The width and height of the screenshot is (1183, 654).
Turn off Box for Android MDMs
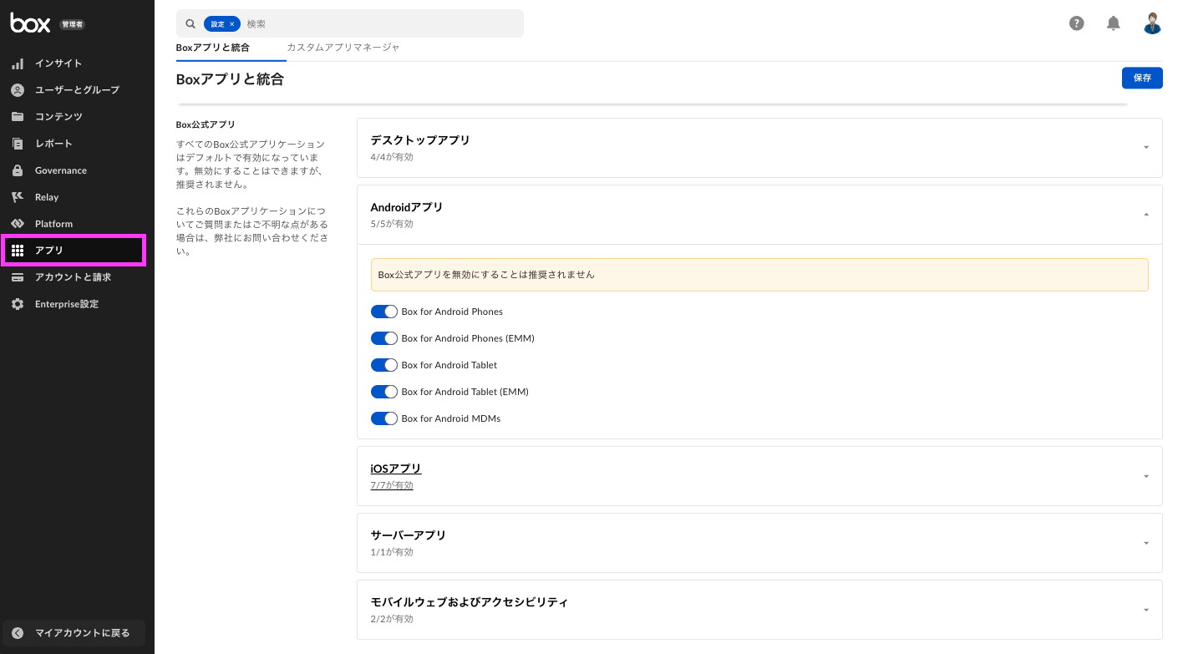pyautogui.click(x=383, y=418)
